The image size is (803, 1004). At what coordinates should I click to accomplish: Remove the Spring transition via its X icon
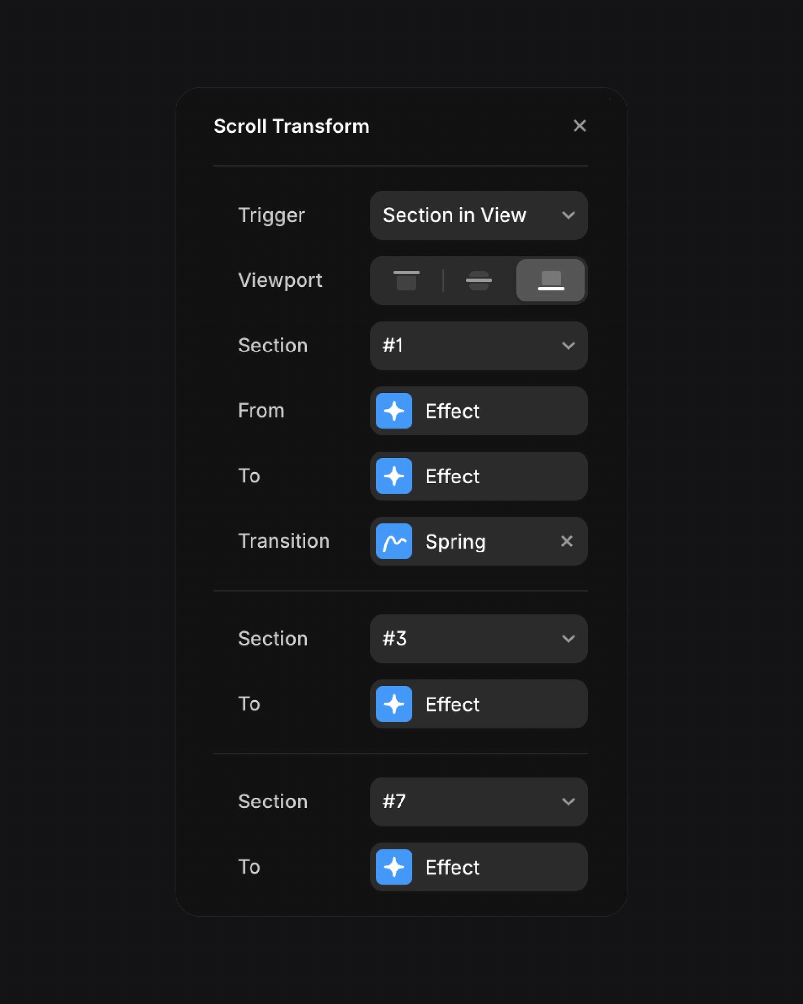pyautogui.click(x=567, y=541)
